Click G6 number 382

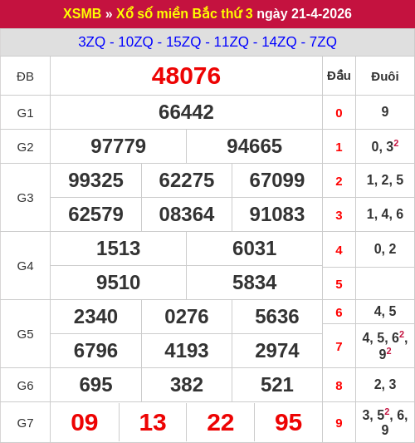[x=187, y=385]
